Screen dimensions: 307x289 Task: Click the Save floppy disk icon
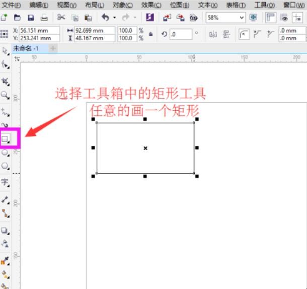[x=30, y=17]
